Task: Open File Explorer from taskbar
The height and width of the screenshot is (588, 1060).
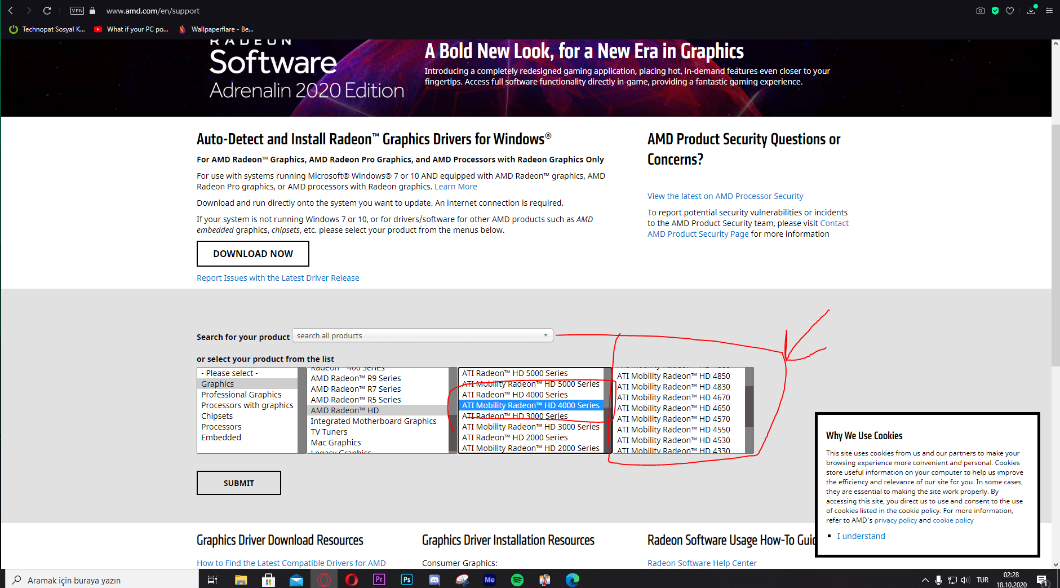Action: pos(241,580)
